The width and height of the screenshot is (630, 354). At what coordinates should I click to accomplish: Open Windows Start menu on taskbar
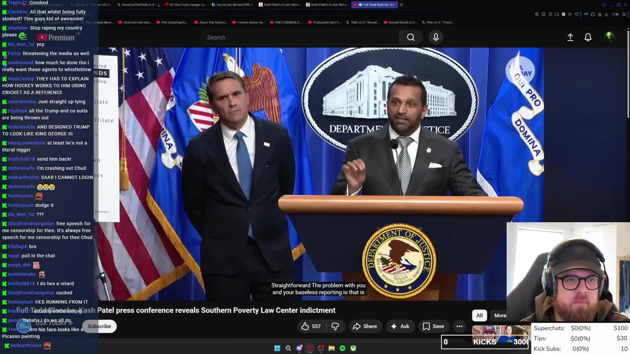(277, 348)
